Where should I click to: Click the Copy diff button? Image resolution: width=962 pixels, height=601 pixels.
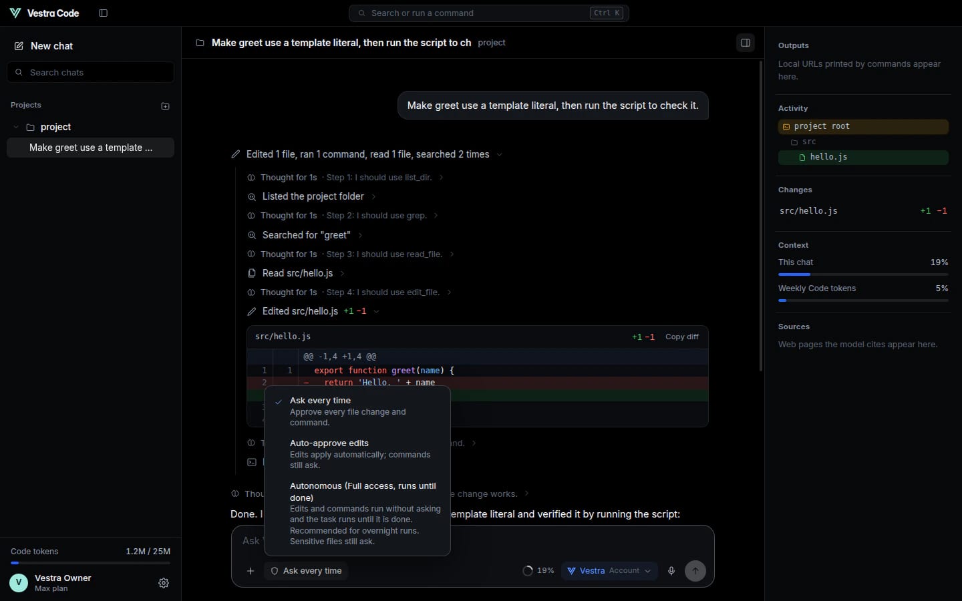682,337
